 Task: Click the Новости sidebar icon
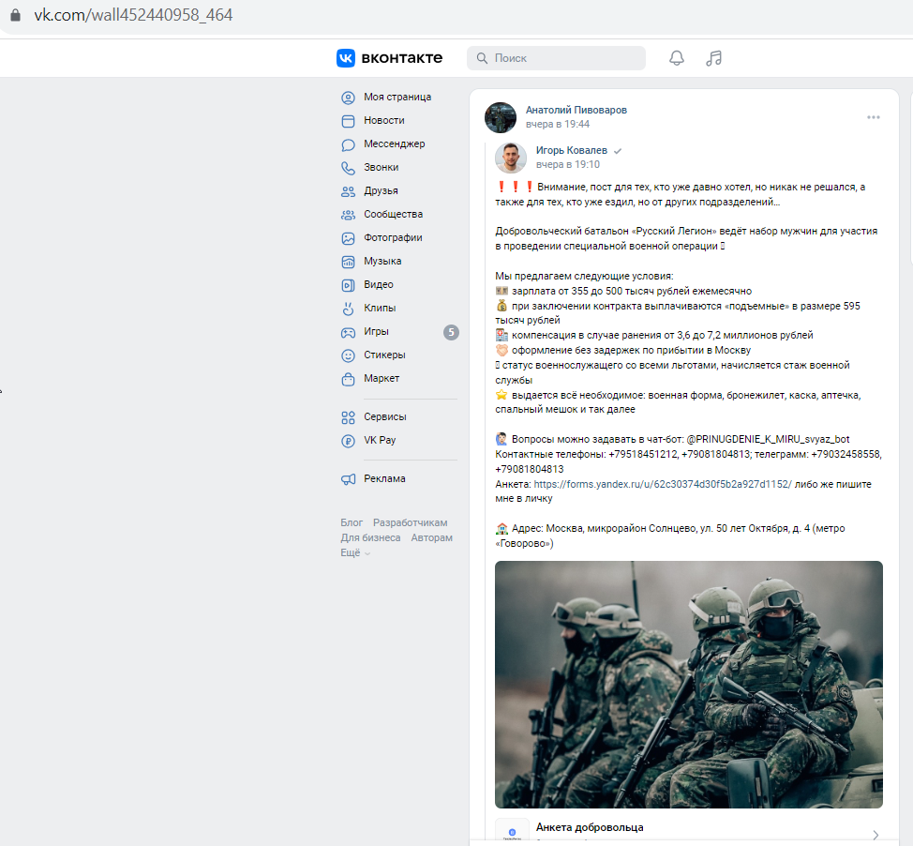[x=348, y=121]
